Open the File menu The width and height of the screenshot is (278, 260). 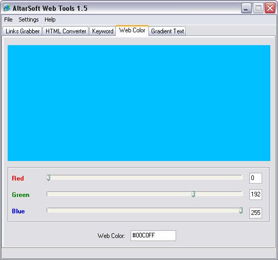click(x=8, y=19)
